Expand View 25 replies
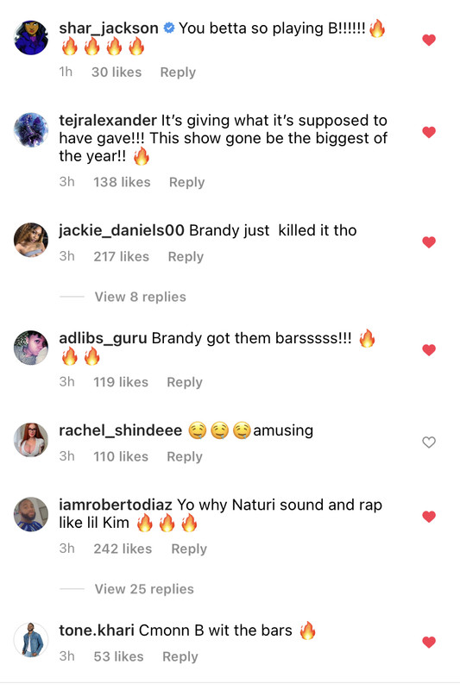Image resolution: width=460 pixels, height=690 pixels. [144, 589]
